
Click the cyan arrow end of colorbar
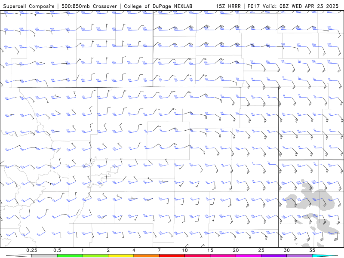[x=325, y=256]
